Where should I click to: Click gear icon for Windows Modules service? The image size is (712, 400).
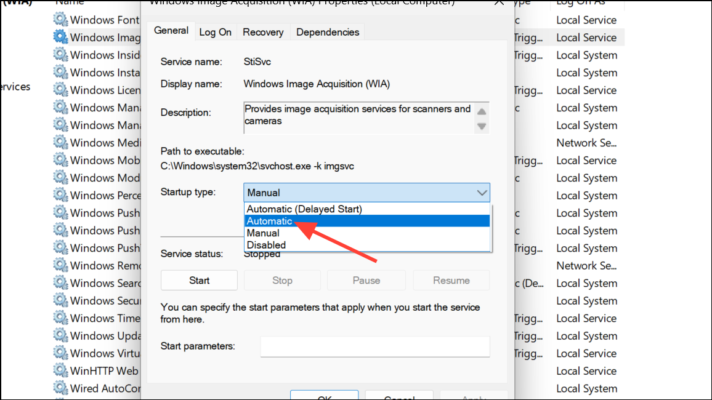60,177
